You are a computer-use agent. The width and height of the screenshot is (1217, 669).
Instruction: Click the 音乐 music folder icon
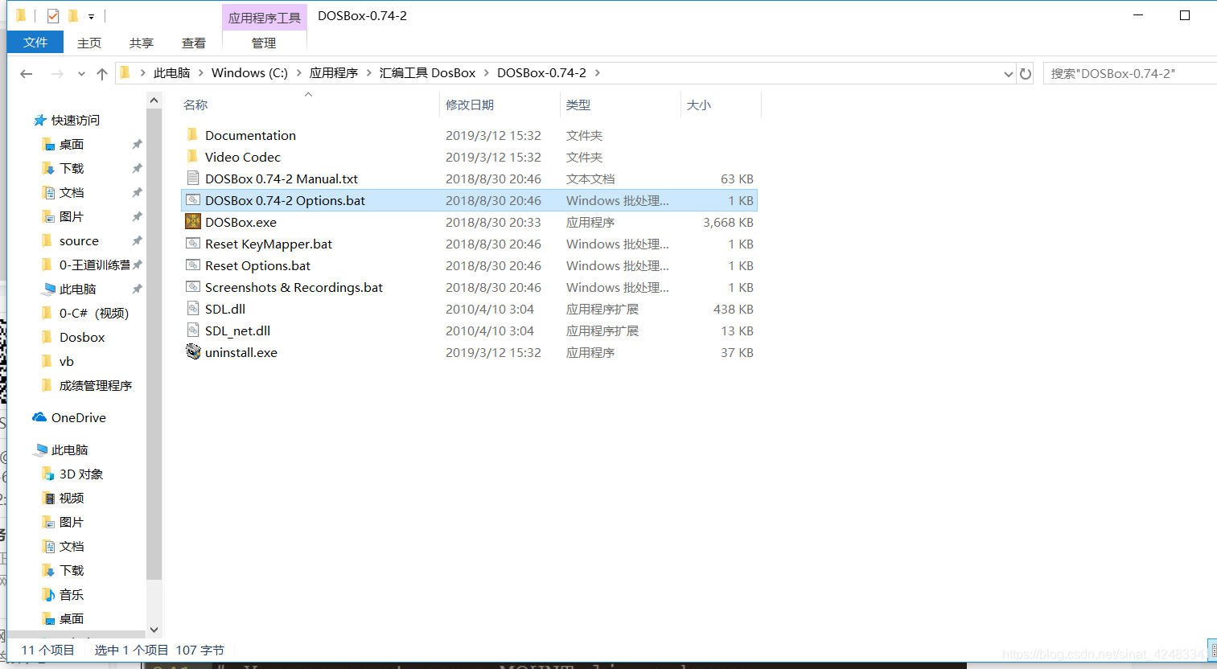[48, 595]
